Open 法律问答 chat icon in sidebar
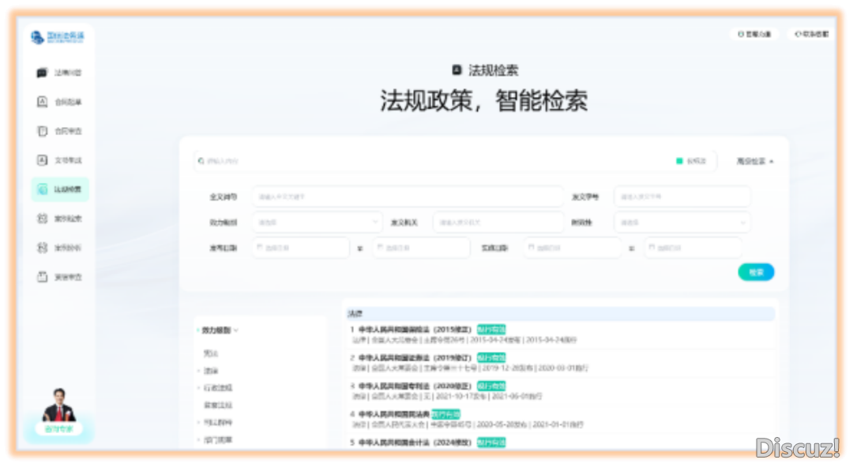853x467 pixels. coord(43,73)
